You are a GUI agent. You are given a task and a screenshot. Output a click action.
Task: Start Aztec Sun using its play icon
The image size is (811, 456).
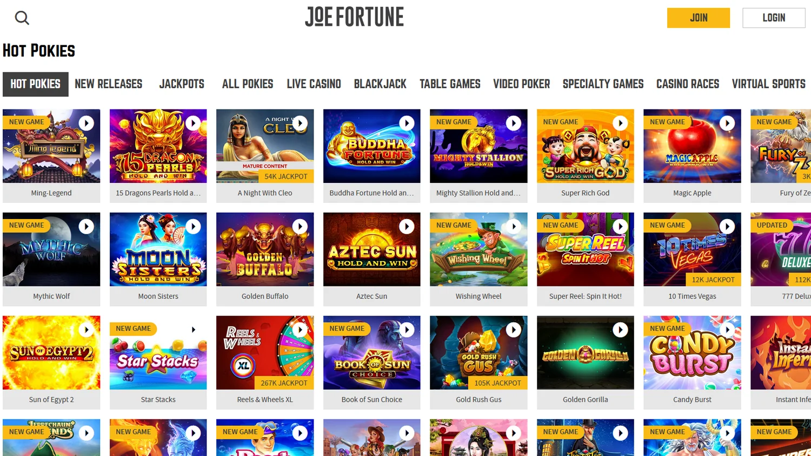(407, 226)
